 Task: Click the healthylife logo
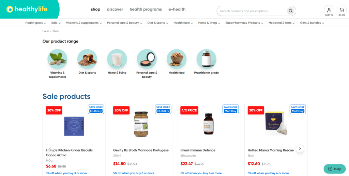[27, 9]
